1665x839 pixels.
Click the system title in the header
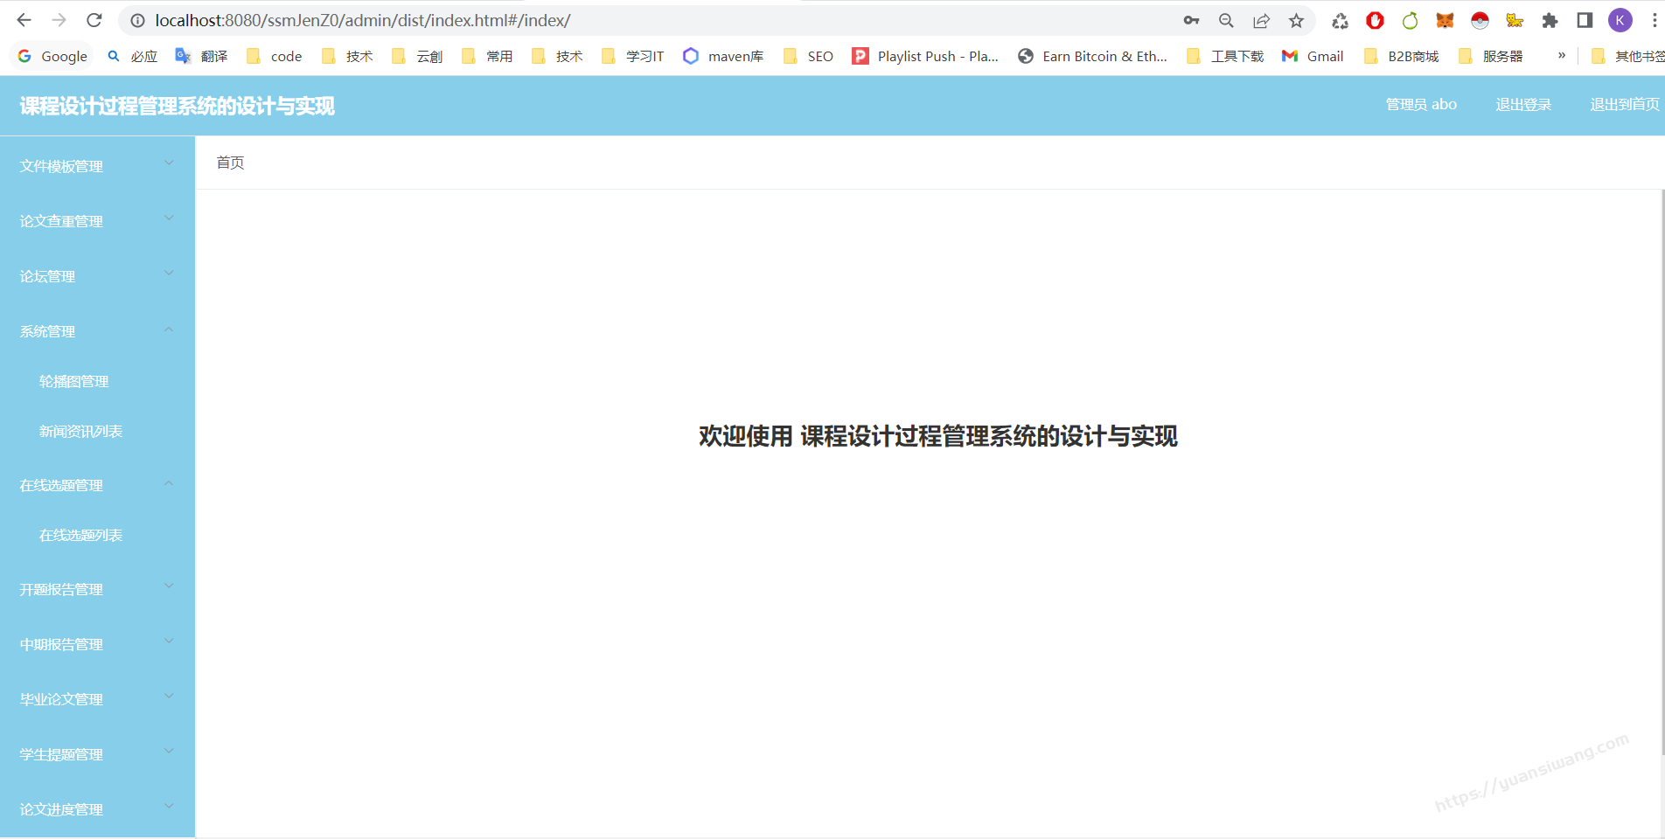pos(178,106)
